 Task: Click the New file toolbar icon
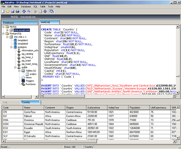coord(3,11)
